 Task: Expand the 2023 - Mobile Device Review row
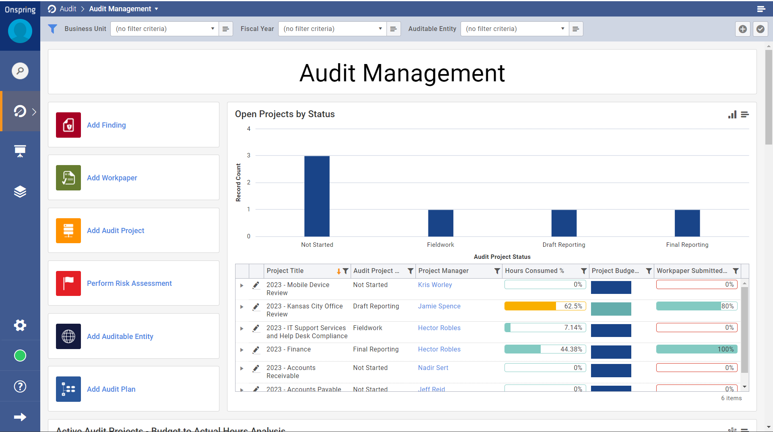point(242,285)
